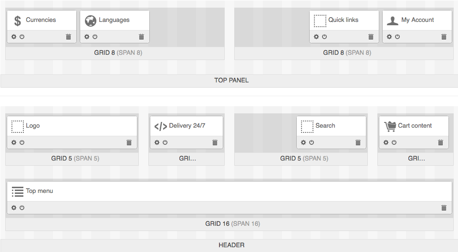Open Search widget settings gear
This screenshot has width=458, height=252.
click(303, 142)
